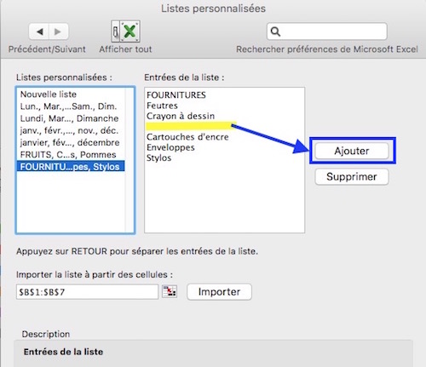The width and height of the screenshot is (426, 367).
Task: Click the Précédent back arrow
Action: [x=39, y=32]
